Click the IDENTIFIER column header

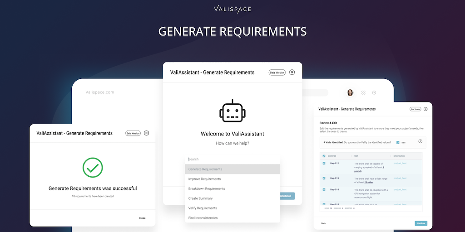332,156
